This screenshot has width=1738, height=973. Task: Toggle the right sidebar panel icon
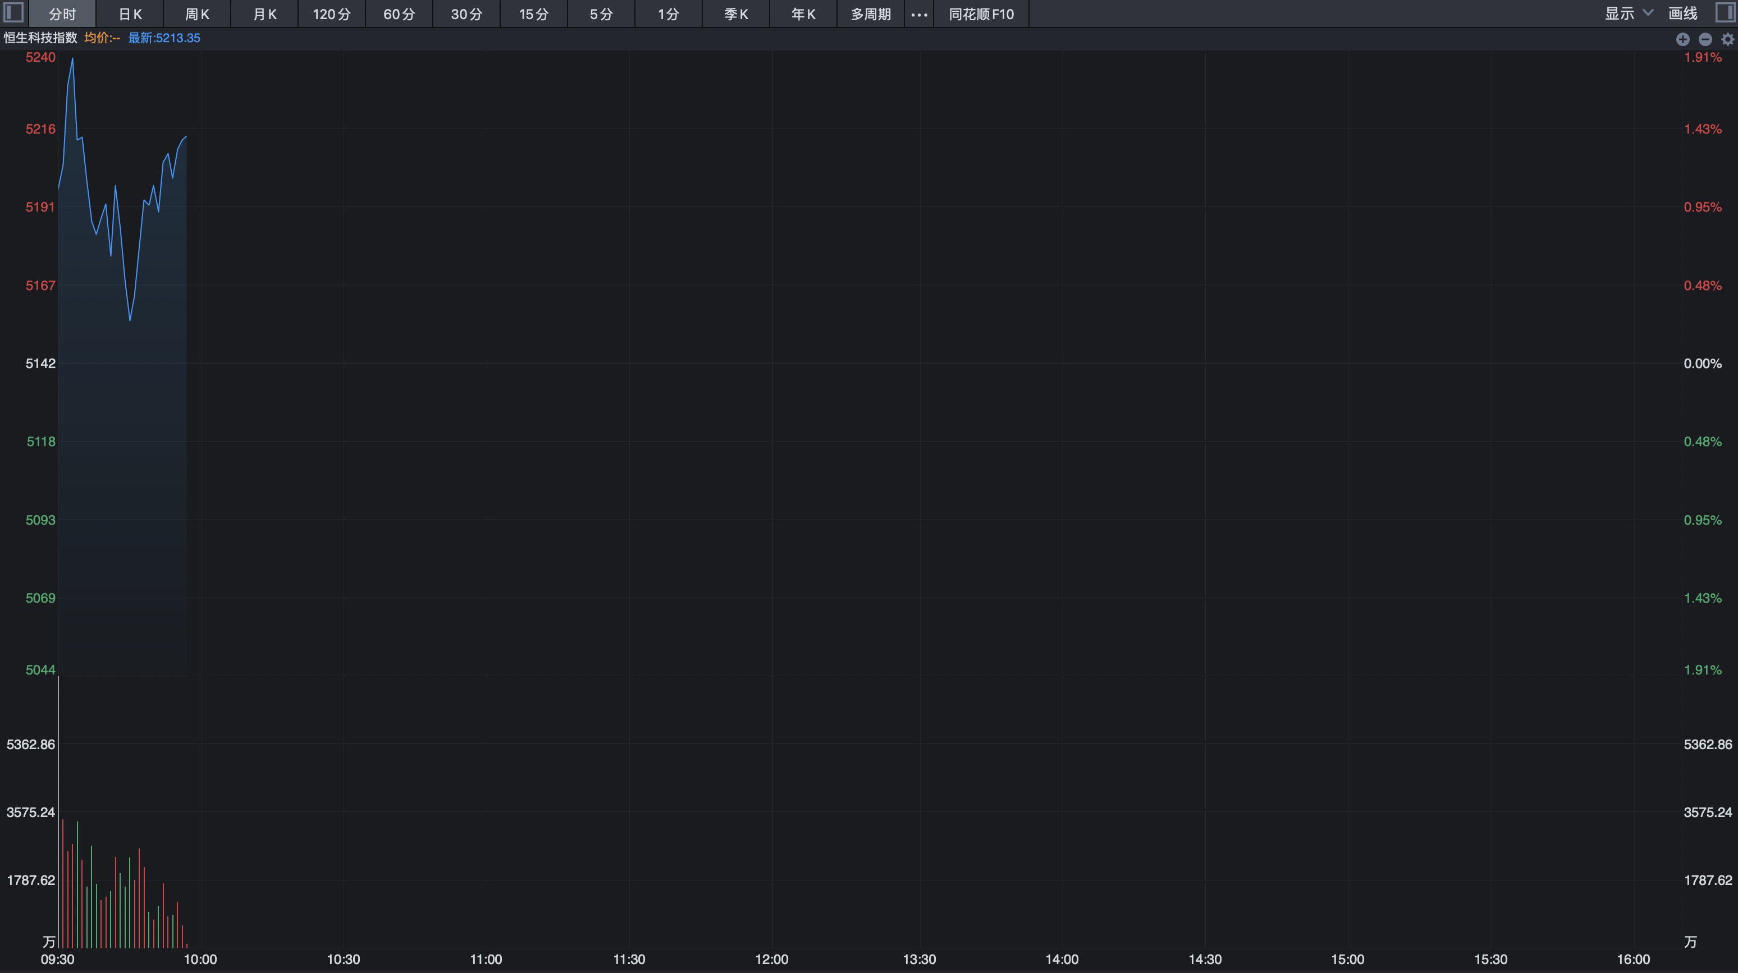pyautogui.click(x=1725, y=13)
